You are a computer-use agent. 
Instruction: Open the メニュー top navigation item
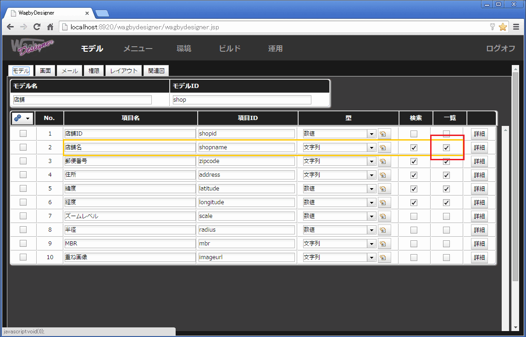point(138,49)
